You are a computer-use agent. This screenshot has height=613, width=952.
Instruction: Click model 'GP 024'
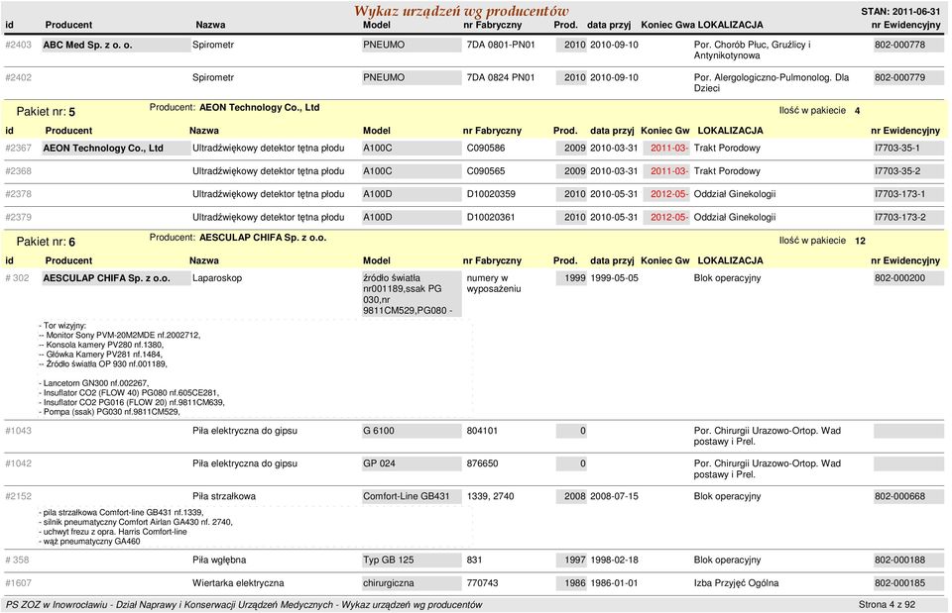coord(412,463)
